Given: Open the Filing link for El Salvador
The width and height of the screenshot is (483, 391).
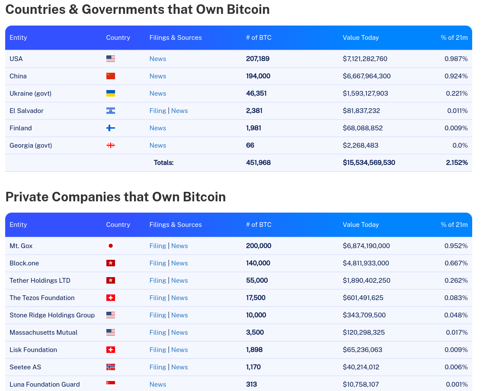Looking at the screenshot, I should 158,111.
